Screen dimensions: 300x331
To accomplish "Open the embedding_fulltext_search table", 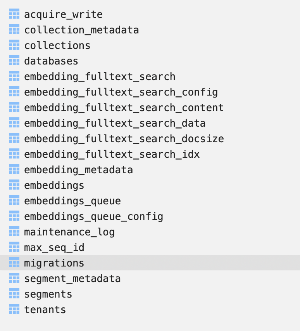I will 100,77.
